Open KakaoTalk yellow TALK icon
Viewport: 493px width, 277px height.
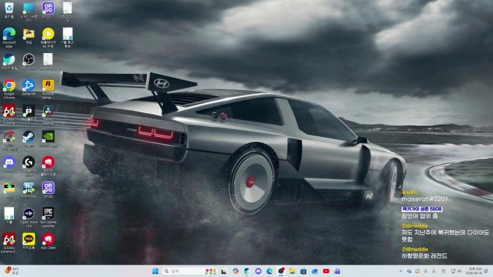pyautogui.click(x=28, y=239)
